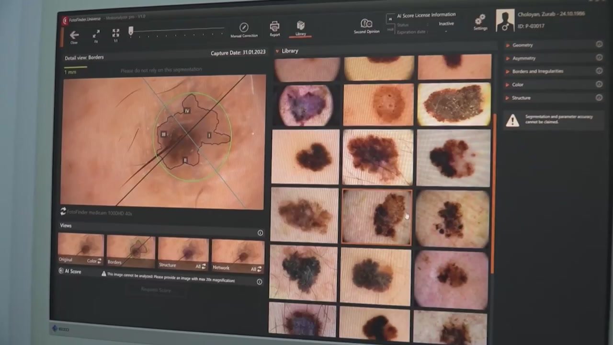Click the Views panel info icon
This screenshot has width=613, height=345.
pos(260,233)
